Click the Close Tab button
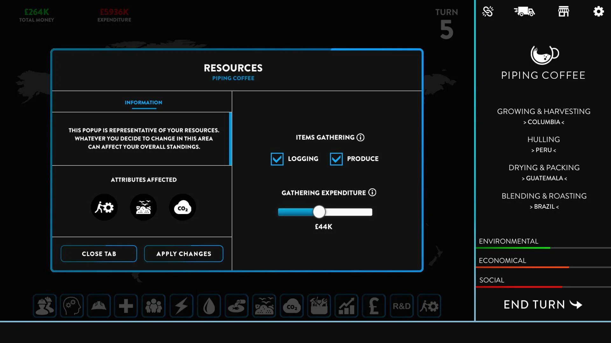The height and width of the screenshot is (343, 611). 99,254
